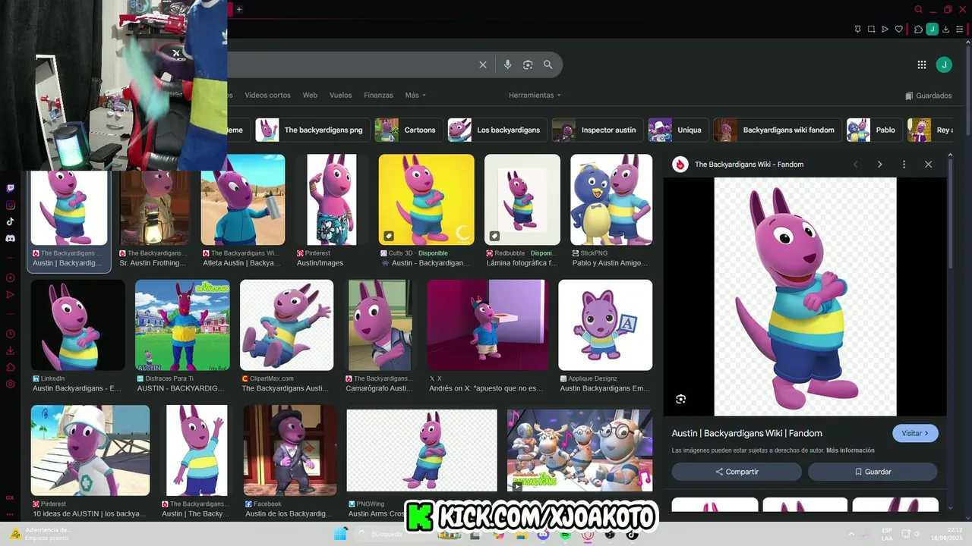Clear the Google search box text

pyautogui.click(x=482, y=64)
